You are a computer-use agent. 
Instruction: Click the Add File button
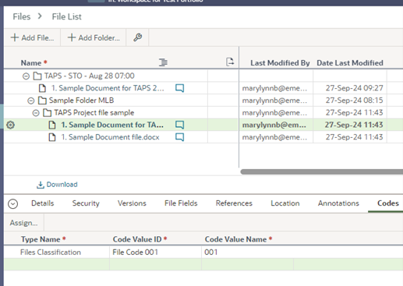[32, 37]
